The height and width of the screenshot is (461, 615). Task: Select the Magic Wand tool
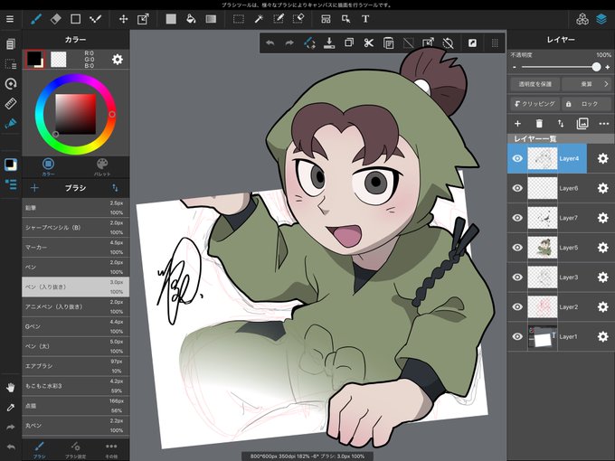259,19
